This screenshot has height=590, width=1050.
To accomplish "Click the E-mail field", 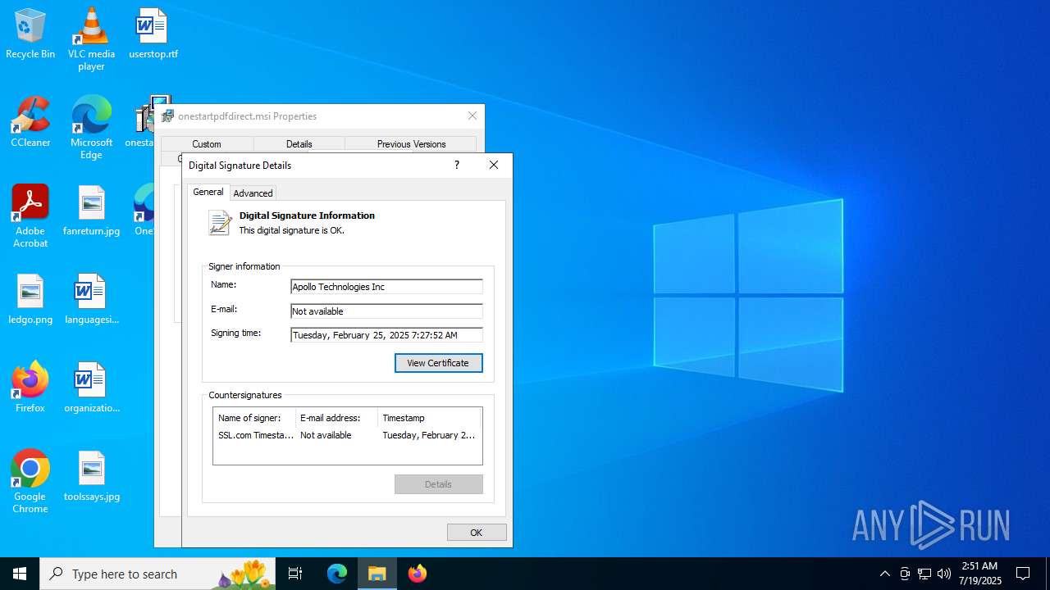I will click(386, 311).
